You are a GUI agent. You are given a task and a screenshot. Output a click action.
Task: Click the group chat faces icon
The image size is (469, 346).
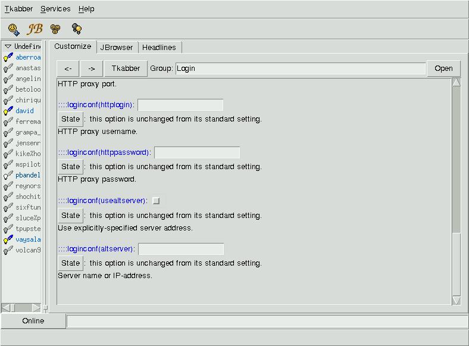55,29
